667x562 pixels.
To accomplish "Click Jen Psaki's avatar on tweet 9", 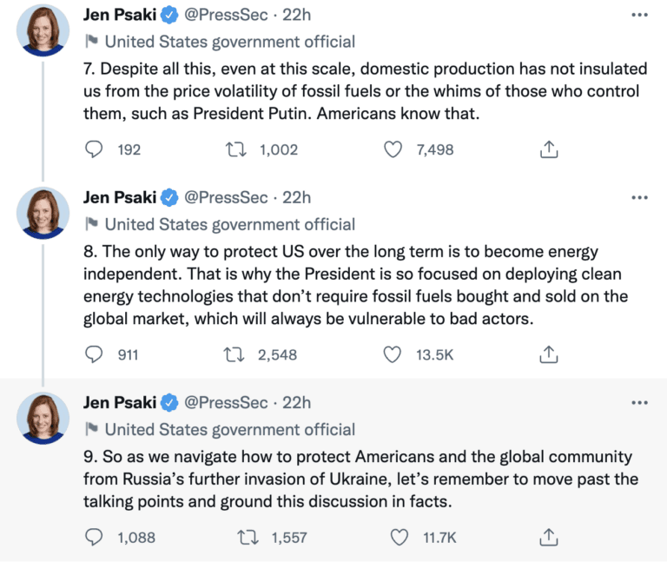I will (x=43, y=418).
